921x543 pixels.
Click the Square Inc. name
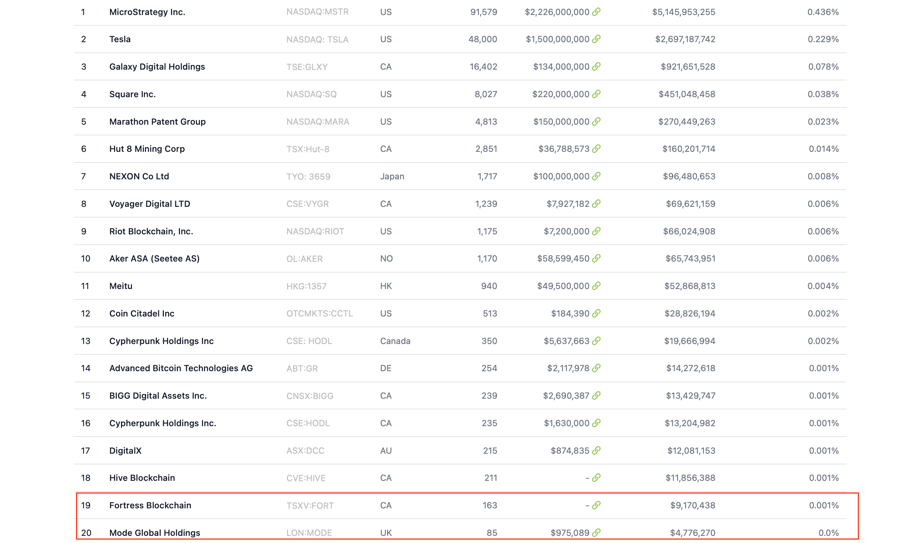(x=133, y=94)
